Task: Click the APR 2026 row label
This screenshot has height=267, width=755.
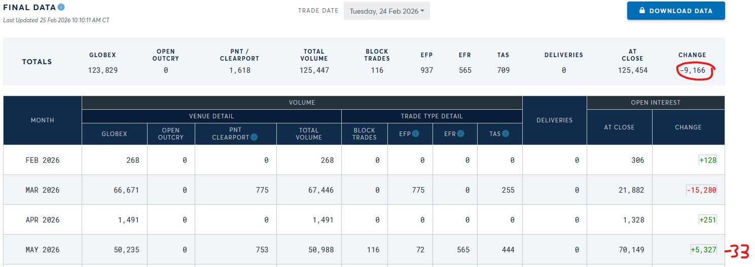Action: pyautogui.click(x=43, y=220)
